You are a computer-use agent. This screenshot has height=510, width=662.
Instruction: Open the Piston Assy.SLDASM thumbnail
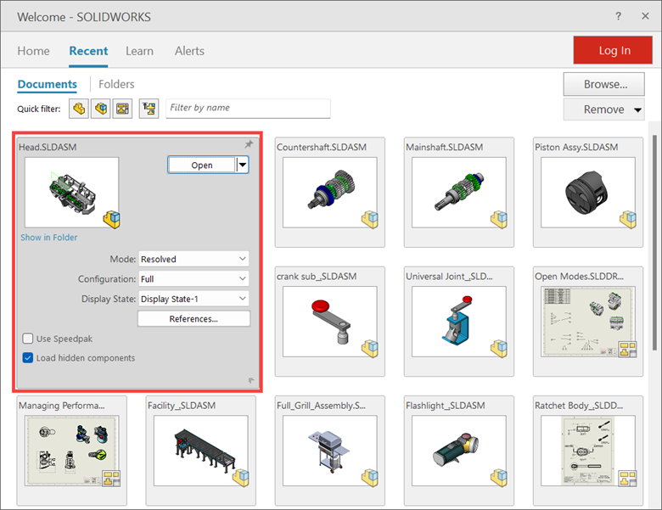588,193
